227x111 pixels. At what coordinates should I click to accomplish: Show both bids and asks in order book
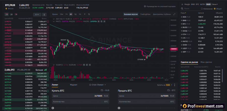[6, 14]
